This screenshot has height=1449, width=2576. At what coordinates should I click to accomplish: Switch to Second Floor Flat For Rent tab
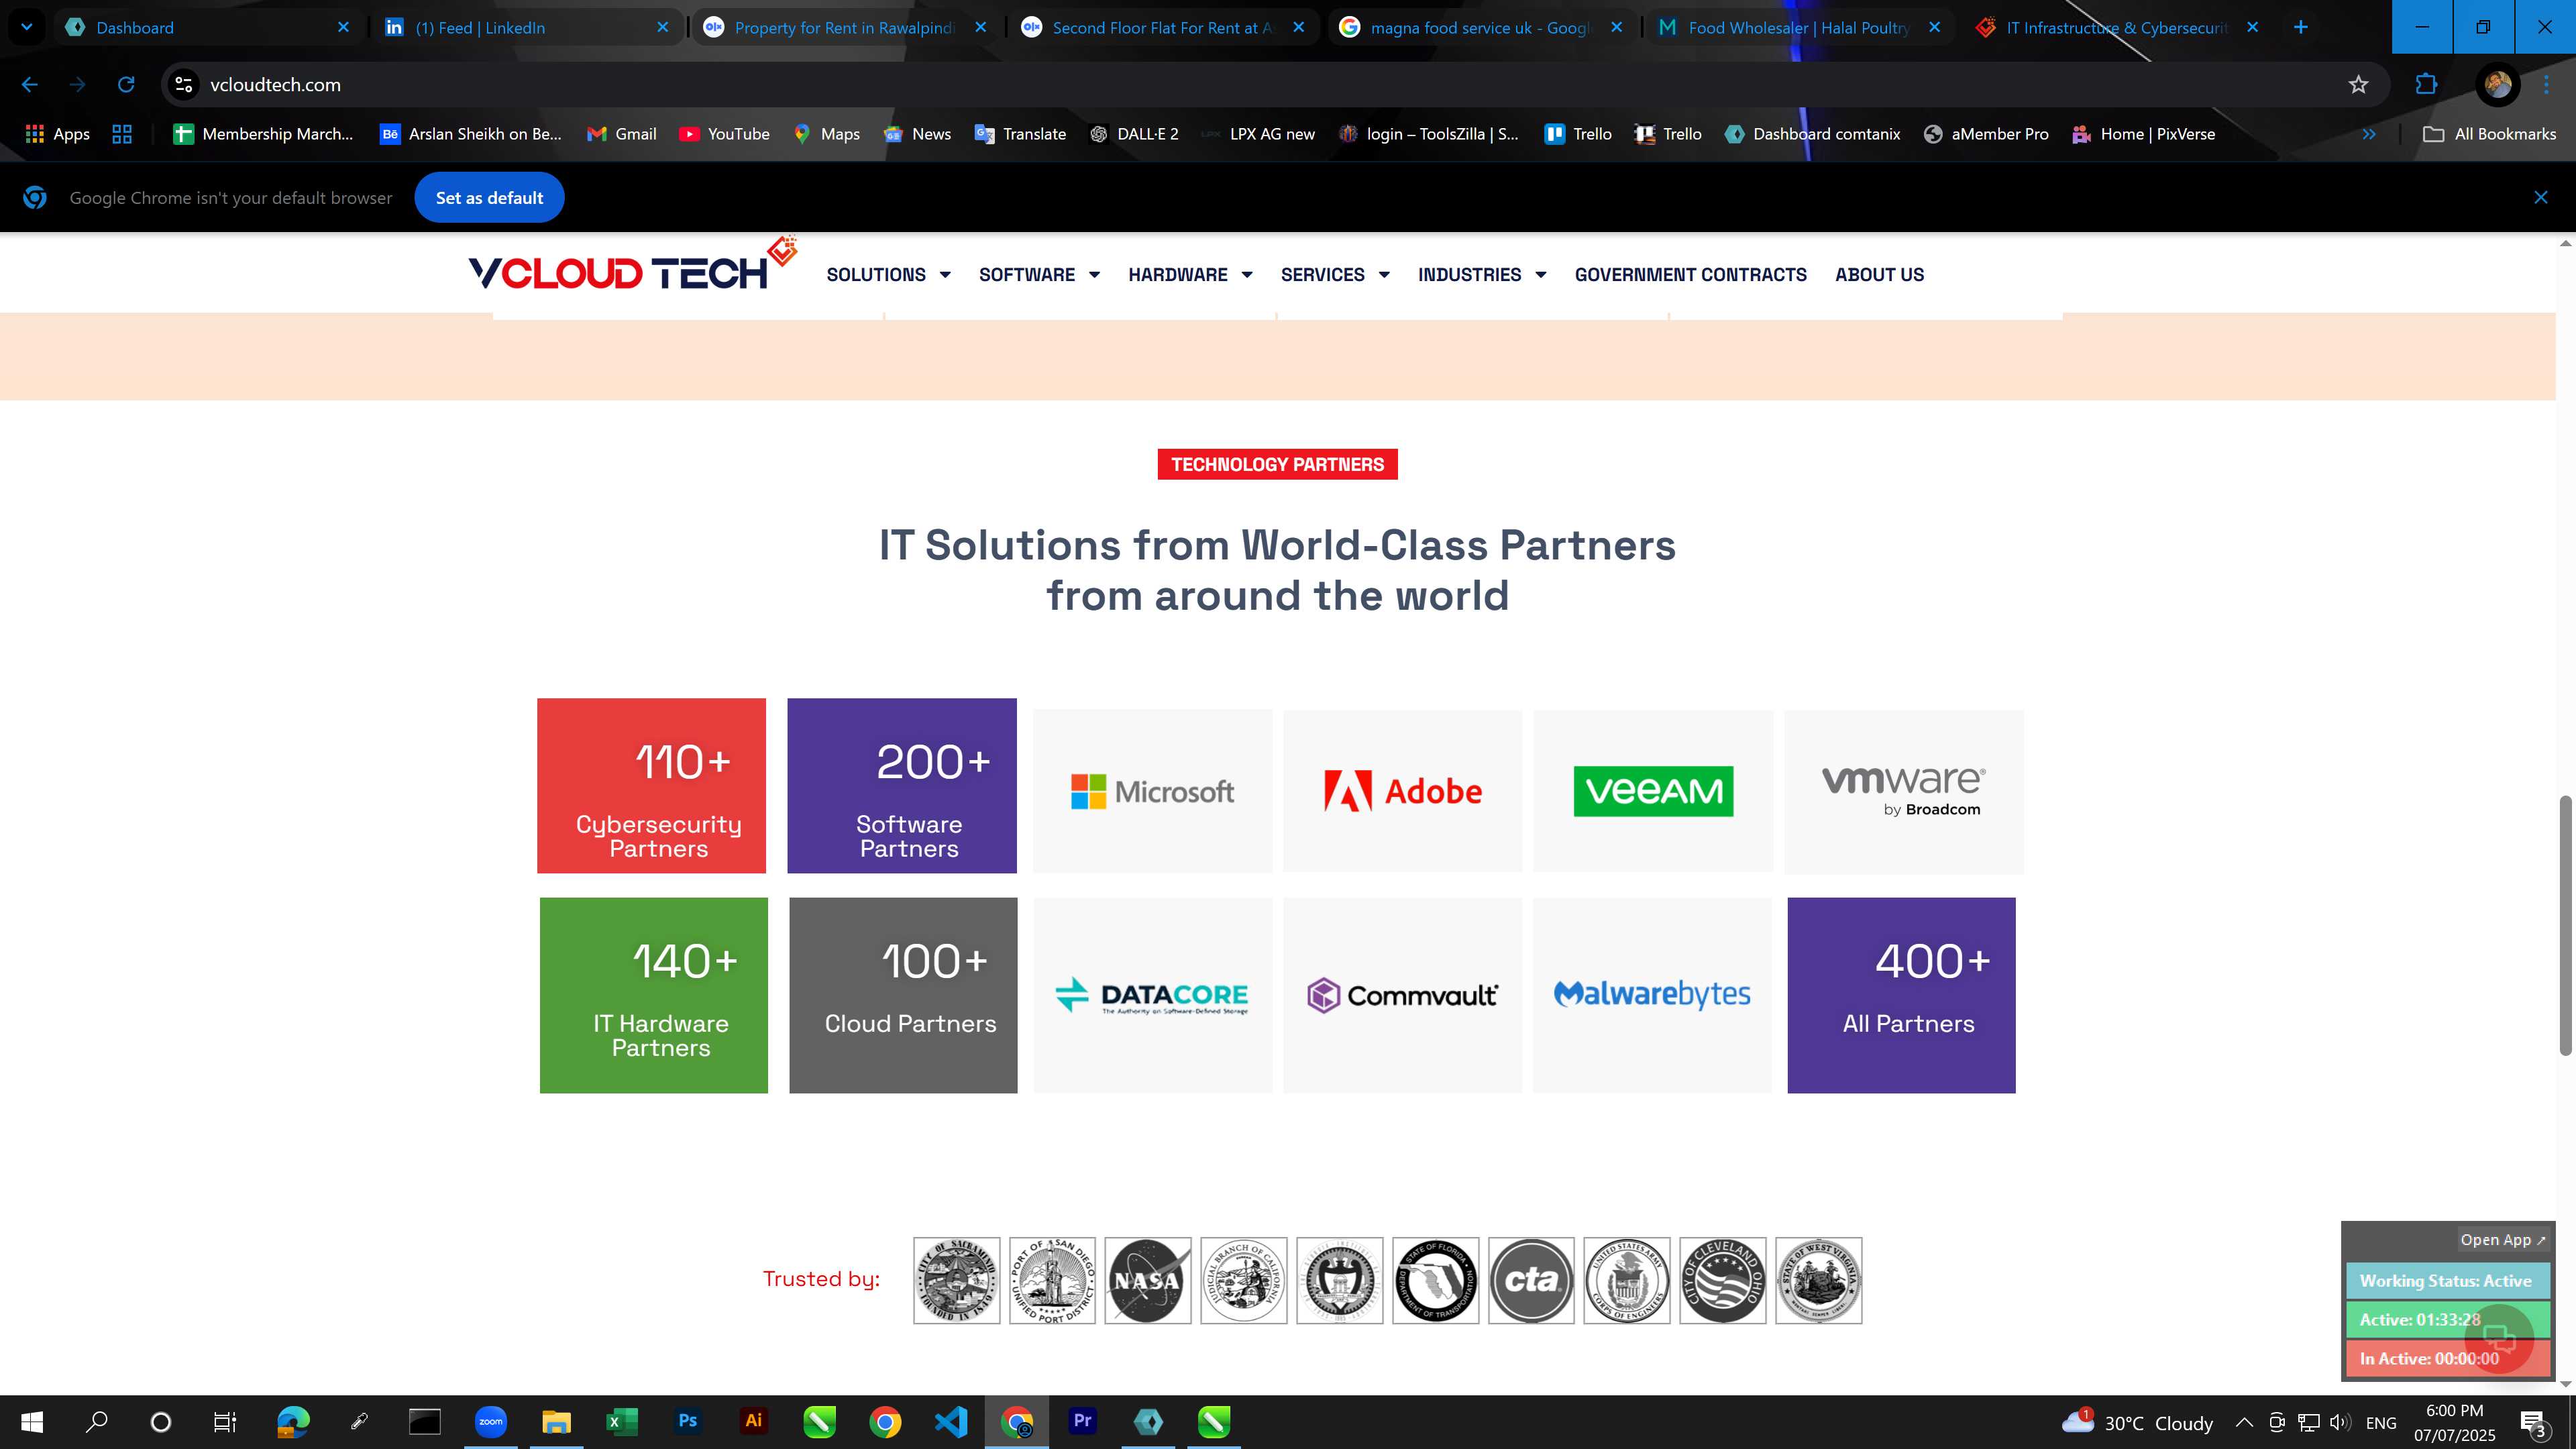[x=1163, y=27]
